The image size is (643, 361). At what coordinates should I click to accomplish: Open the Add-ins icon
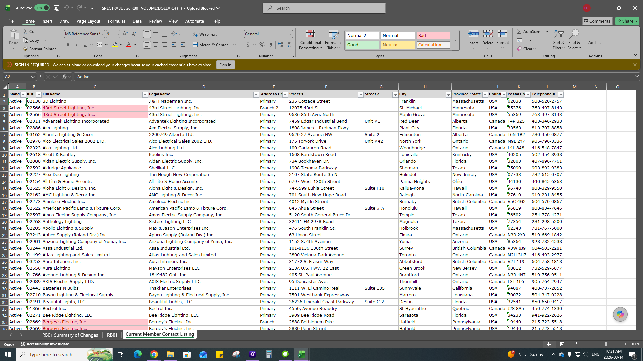point(595,34)
